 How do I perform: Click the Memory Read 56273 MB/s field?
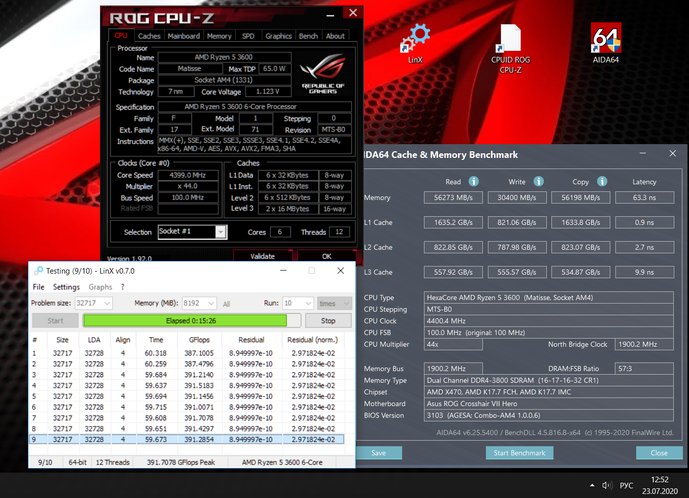[453, 197]
